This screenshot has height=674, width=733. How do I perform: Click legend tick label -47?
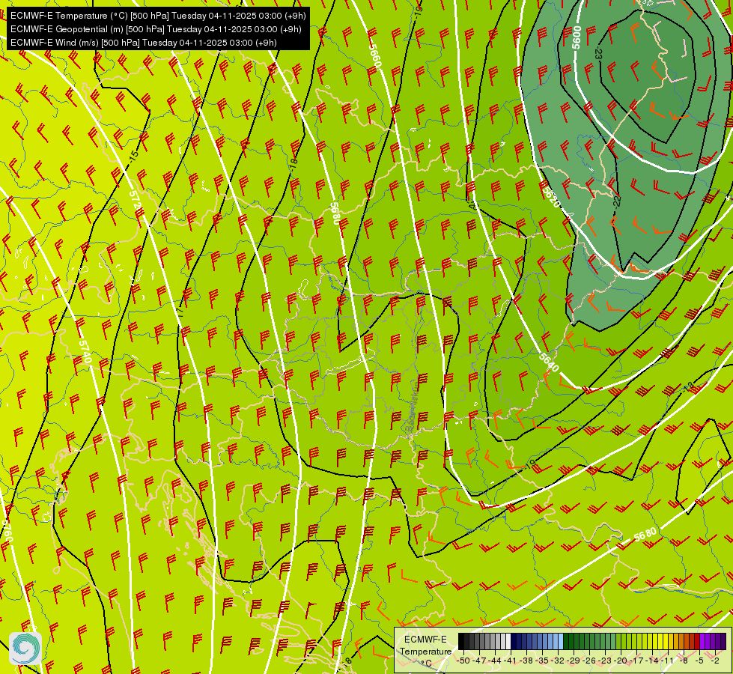point(480,661)
